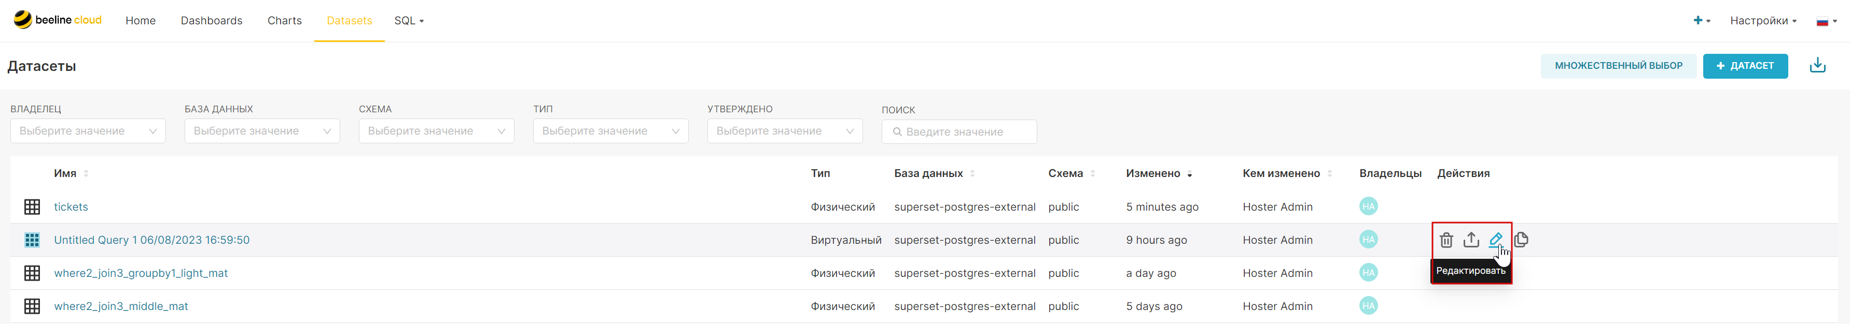Screen dimensions: 1850x324
Task: Expand the SQL menu
Action: point(409,21)
